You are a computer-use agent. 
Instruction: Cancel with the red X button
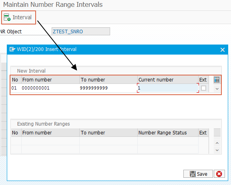[x=219, y=174]
